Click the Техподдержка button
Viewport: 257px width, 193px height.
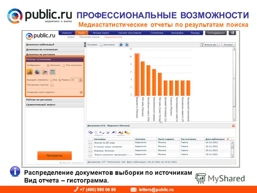216,33
